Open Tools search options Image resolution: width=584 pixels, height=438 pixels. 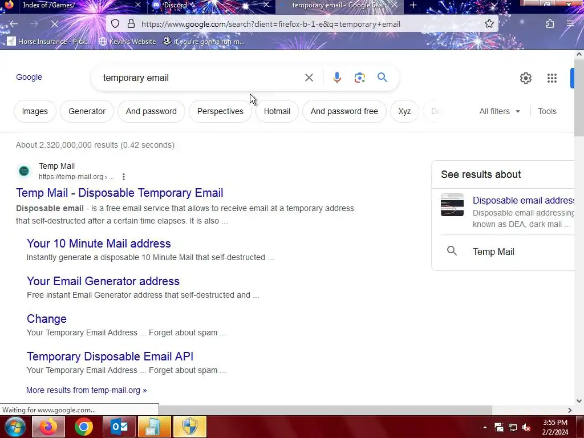coord(547,111)
